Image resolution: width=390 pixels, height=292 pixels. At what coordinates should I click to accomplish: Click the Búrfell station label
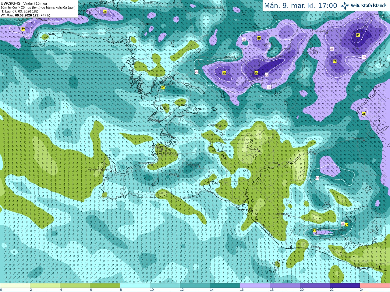(310, 152)
